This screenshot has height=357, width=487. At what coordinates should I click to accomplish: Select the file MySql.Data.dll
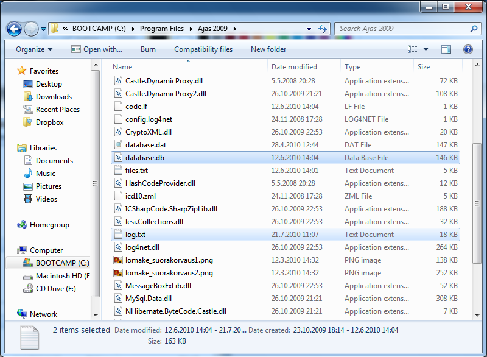[286, 299]
